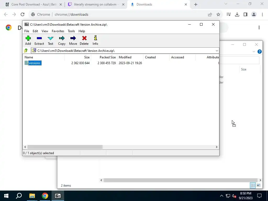Expand the Explorer ribbon chevron
268x201 pixels.
click(x=254, y=52)
